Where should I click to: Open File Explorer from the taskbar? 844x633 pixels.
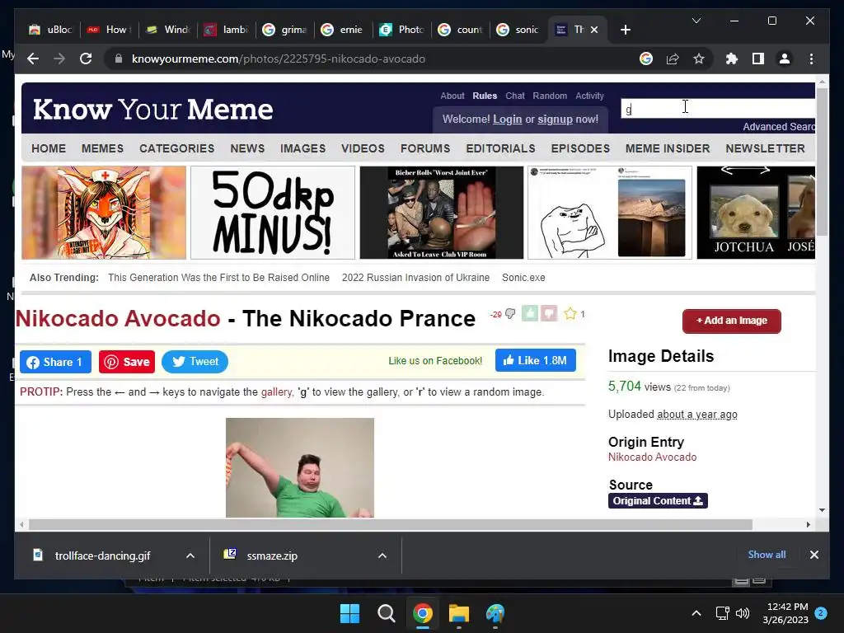459,613
